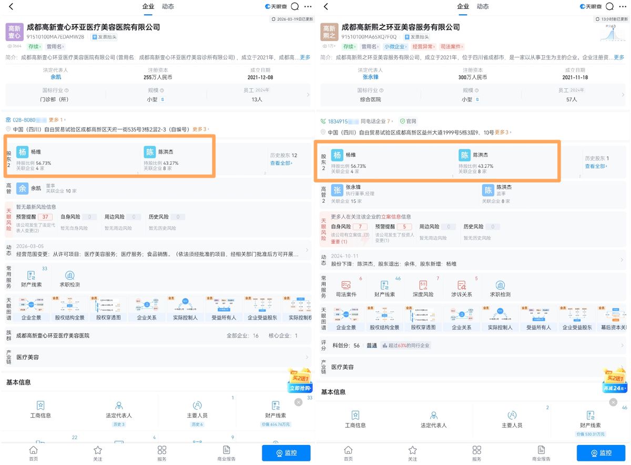
Task: Open legal representative 张永锋 link
Action: [x=370, y=77]
